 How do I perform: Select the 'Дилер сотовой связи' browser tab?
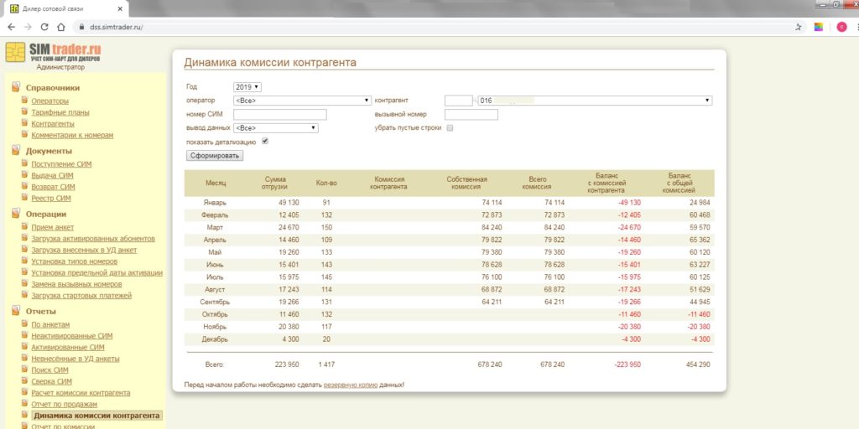tap(65, 8)
